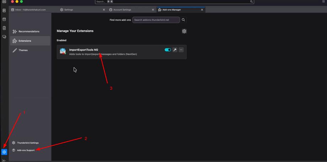
Task: Click the extension description text
Action: click(x=103, y=54)
